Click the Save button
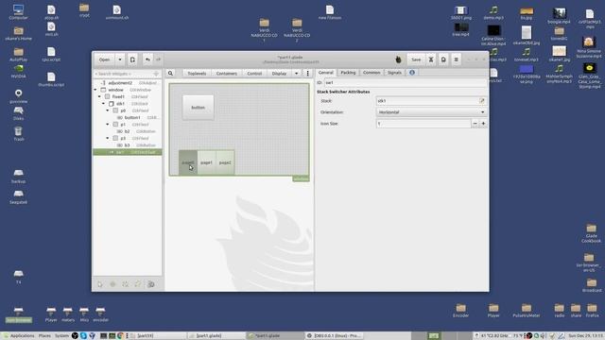This screenshot has width=605, height=340. (416, 59)
